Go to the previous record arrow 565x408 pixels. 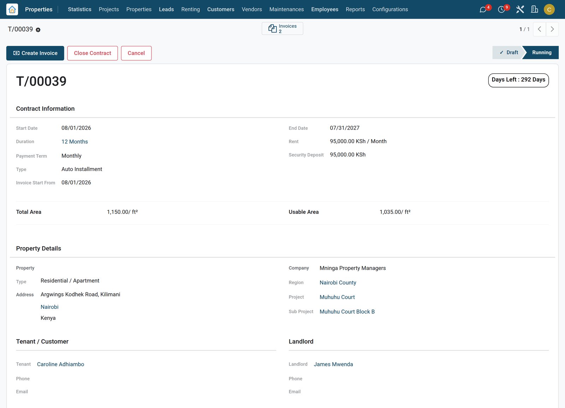click(x=539, y=29)
